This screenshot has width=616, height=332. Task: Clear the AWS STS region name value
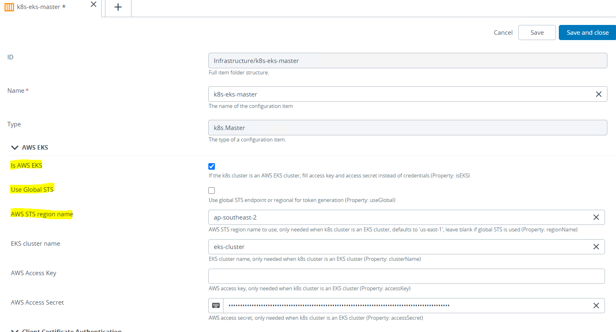point(596,217)
